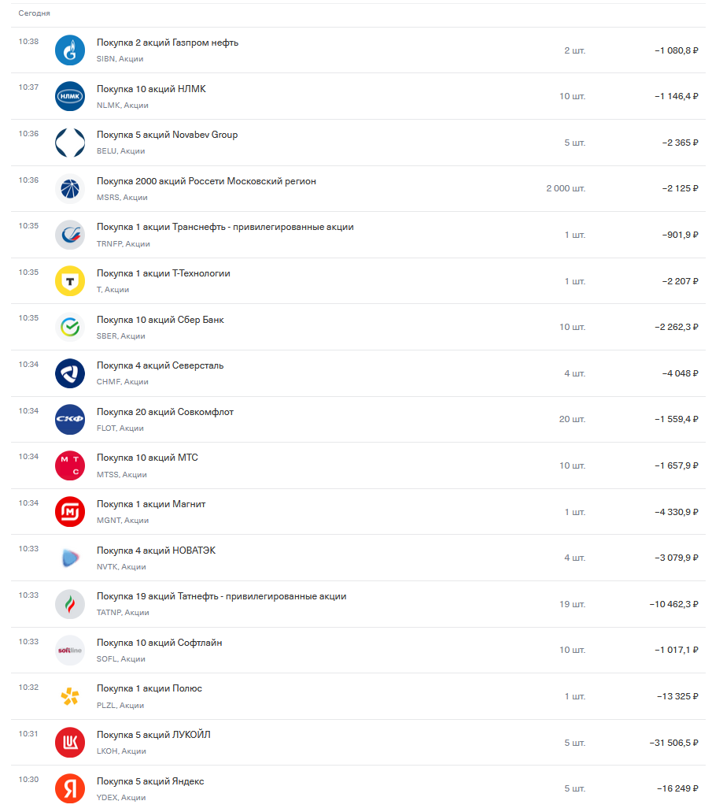Open the red MTS logo icon
The image size is (712, 812).
point(70,465)
